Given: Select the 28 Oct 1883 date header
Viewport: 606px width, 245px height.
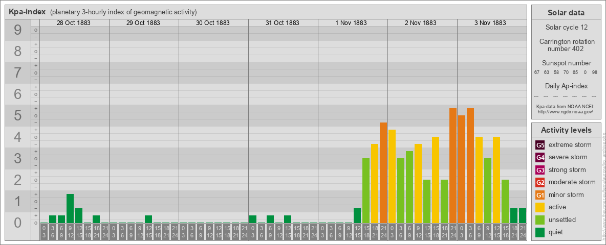Looking at the screenshot, I should (74, 23).
